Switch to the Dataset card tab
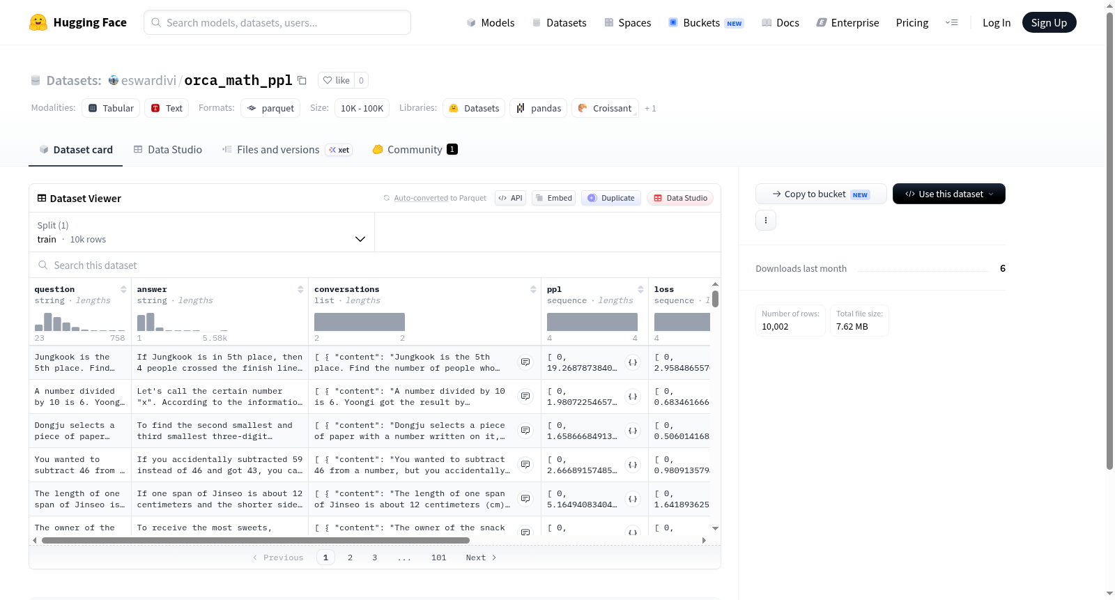The height and width of the screenshot is (600, 1115). click(76, 149)
